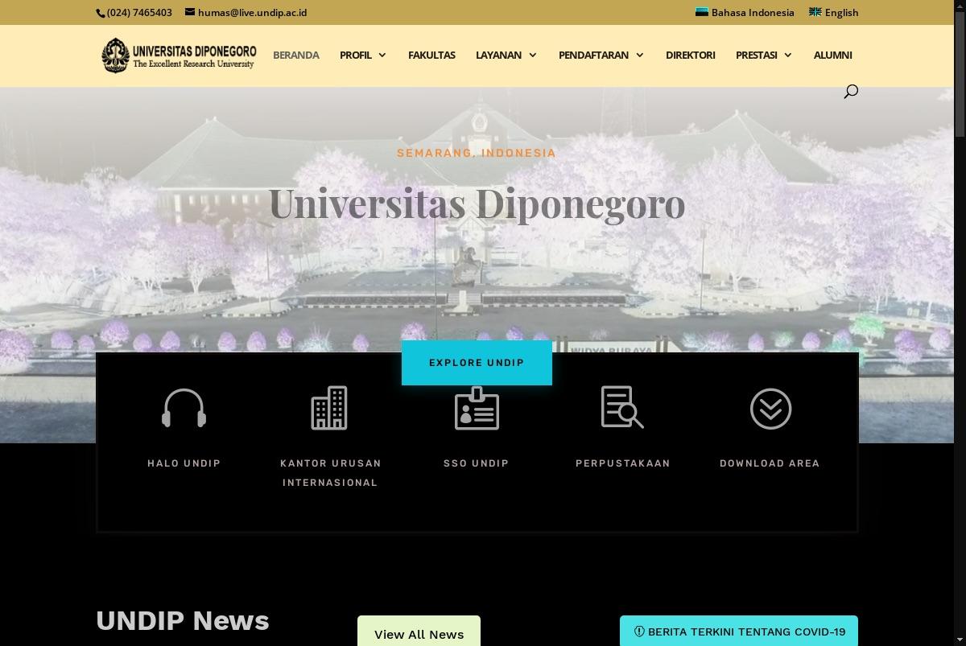966x646 pixels.
Task: Click the Perpustakaan document search icon
Action: pyautogui.click(x=622, y=408)
